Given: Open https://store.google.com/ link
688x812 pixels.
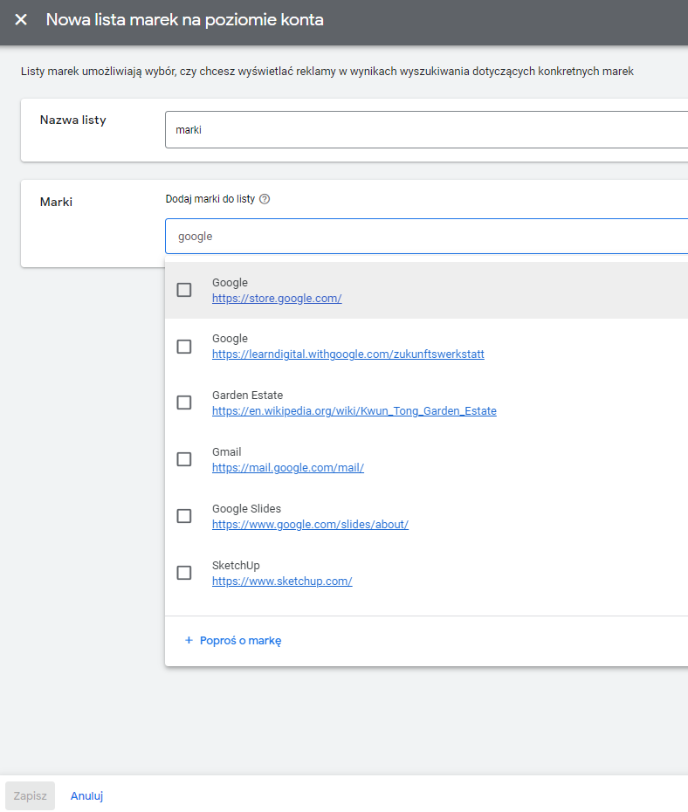Looking at the screenshot, I should tap(277, 299).
